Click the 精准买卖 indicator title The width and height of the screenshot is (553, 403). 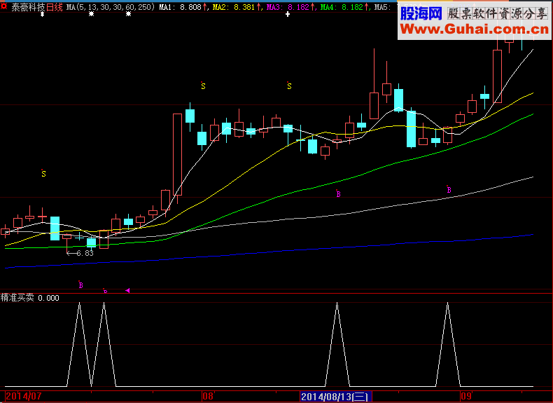tap(17, 298)
